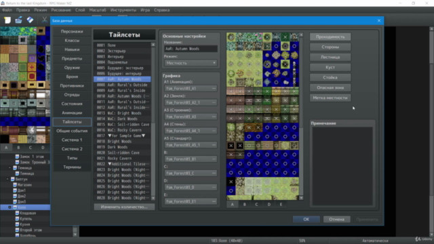The image size is (434, 244).
Task: Open the Инструменты menu
Action: pyautogui.click(x=123, y=10)
